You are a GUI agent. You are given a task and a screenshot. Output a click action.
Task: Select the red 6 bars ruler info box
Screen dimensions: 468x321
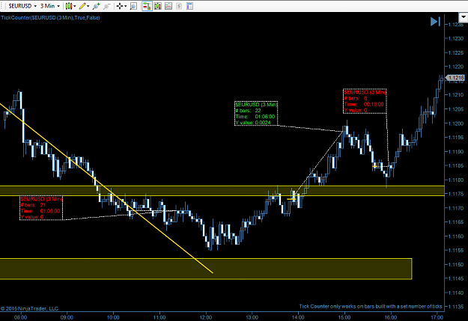pyautogui.click(x=365, y=101)
